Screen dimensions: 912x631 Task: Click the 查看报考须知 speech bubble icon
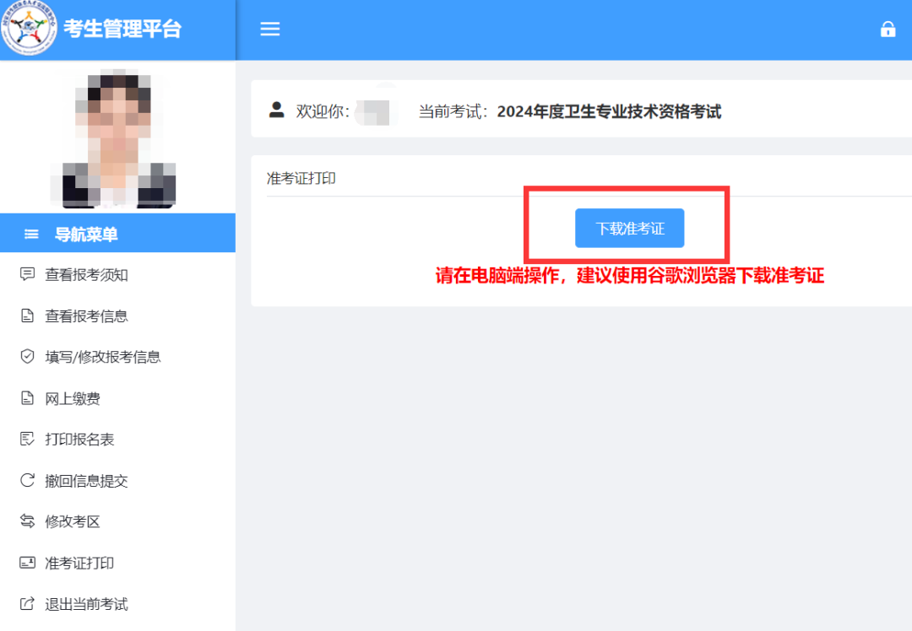(26, 273)
